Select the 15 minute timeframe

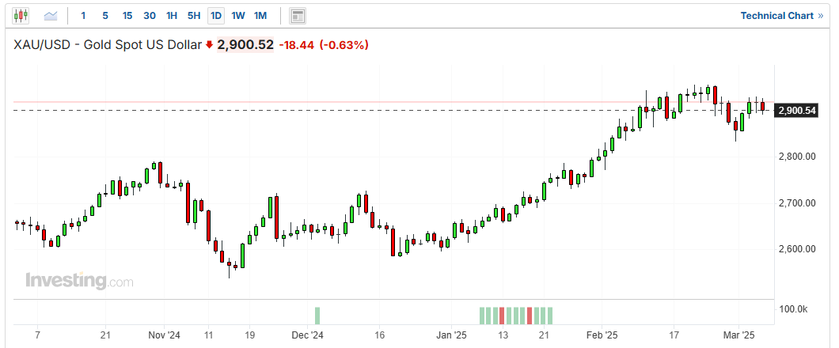[x=127, y=15]
